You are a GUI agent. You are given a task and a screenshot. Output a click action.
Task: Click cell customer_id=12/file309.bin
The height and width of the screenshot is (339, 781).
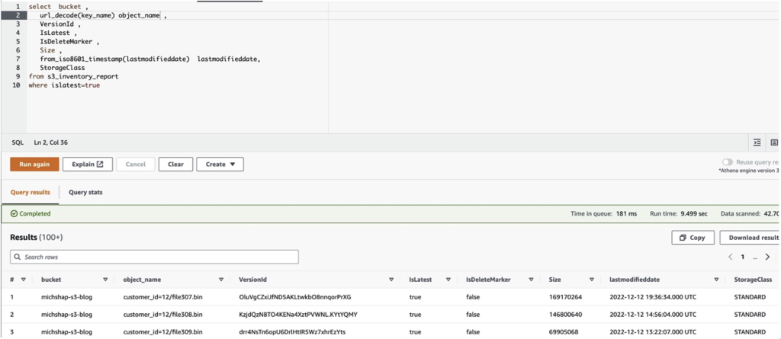click(x=163, y=332)
